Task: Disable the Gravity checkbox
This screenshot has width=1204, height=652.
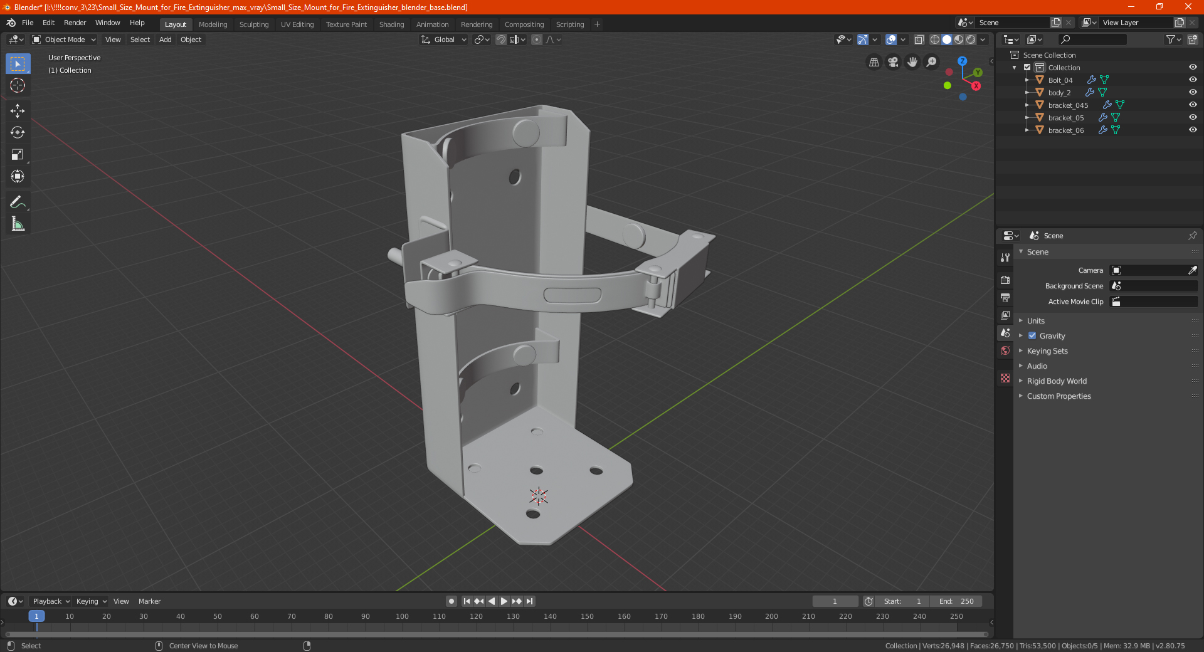Action: tap(1032, 335)
